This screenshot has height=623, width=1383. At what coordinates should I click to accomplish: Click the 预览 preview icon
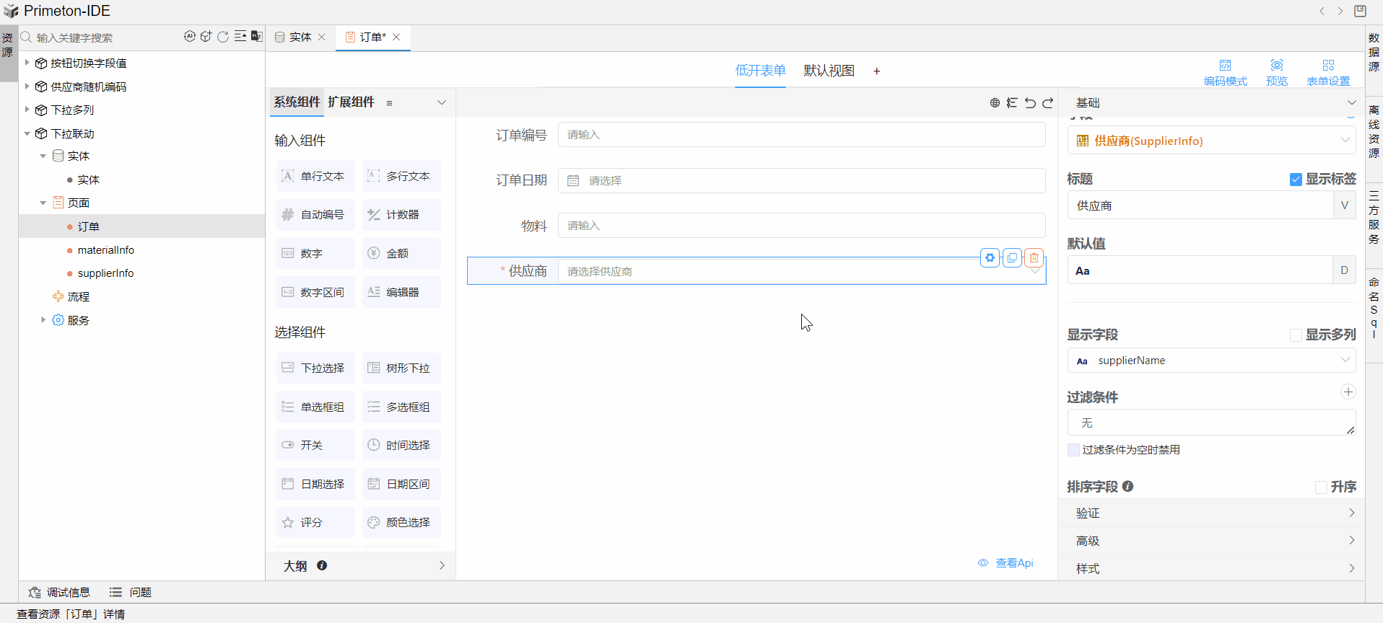[x=1276, y=72]
